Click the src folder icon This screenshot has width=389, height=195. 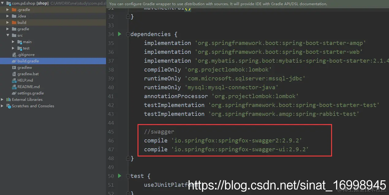pos(14,35)
